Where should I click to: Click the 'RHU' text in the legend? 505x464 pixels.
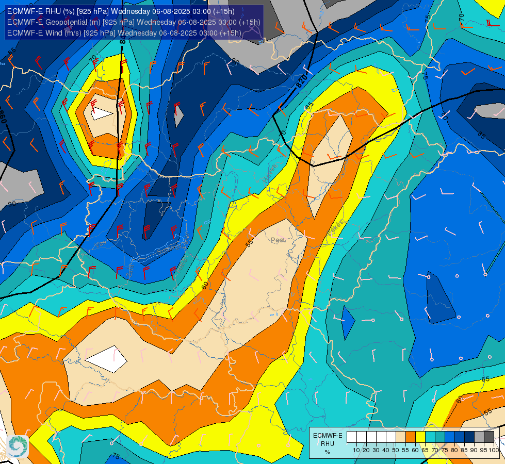[328, 444]
